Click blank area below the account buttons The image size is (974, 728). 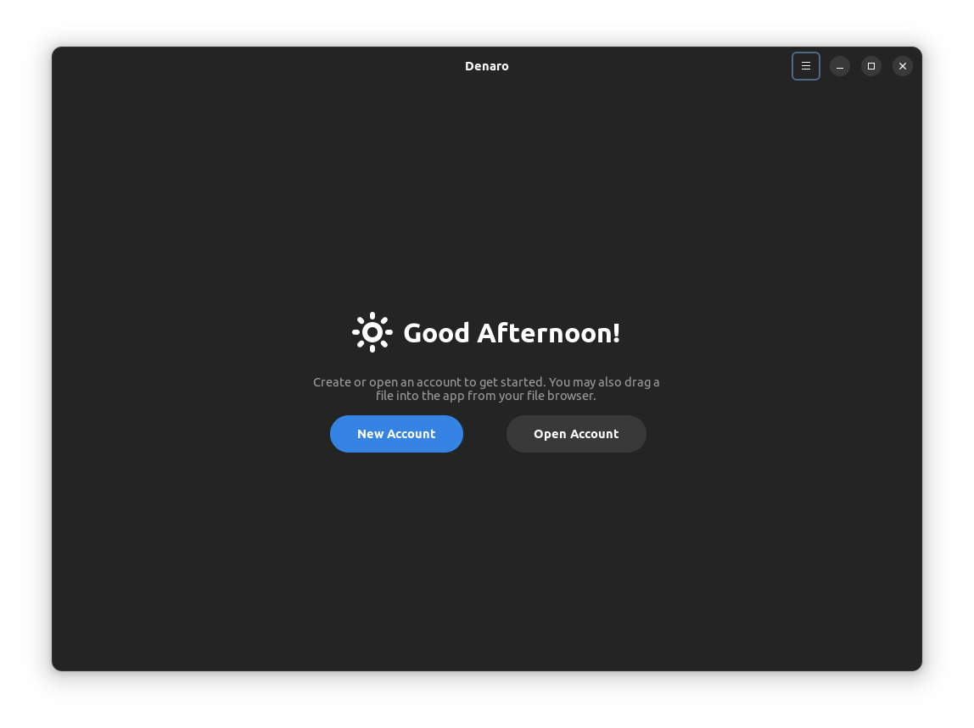[x=486, y=559]
